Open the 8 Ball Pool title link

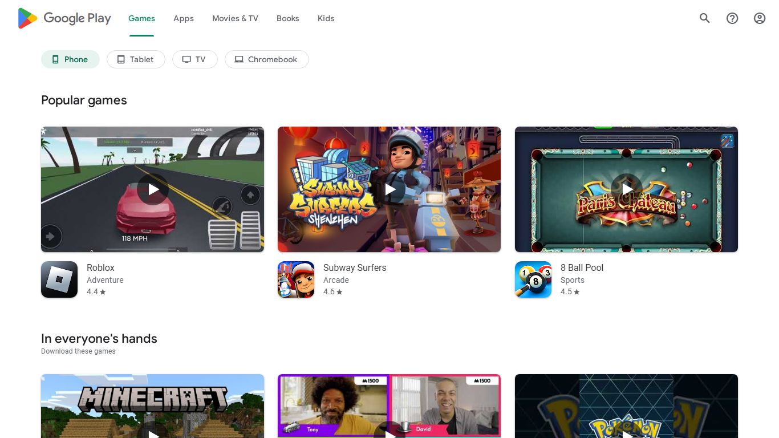(582, 267)
